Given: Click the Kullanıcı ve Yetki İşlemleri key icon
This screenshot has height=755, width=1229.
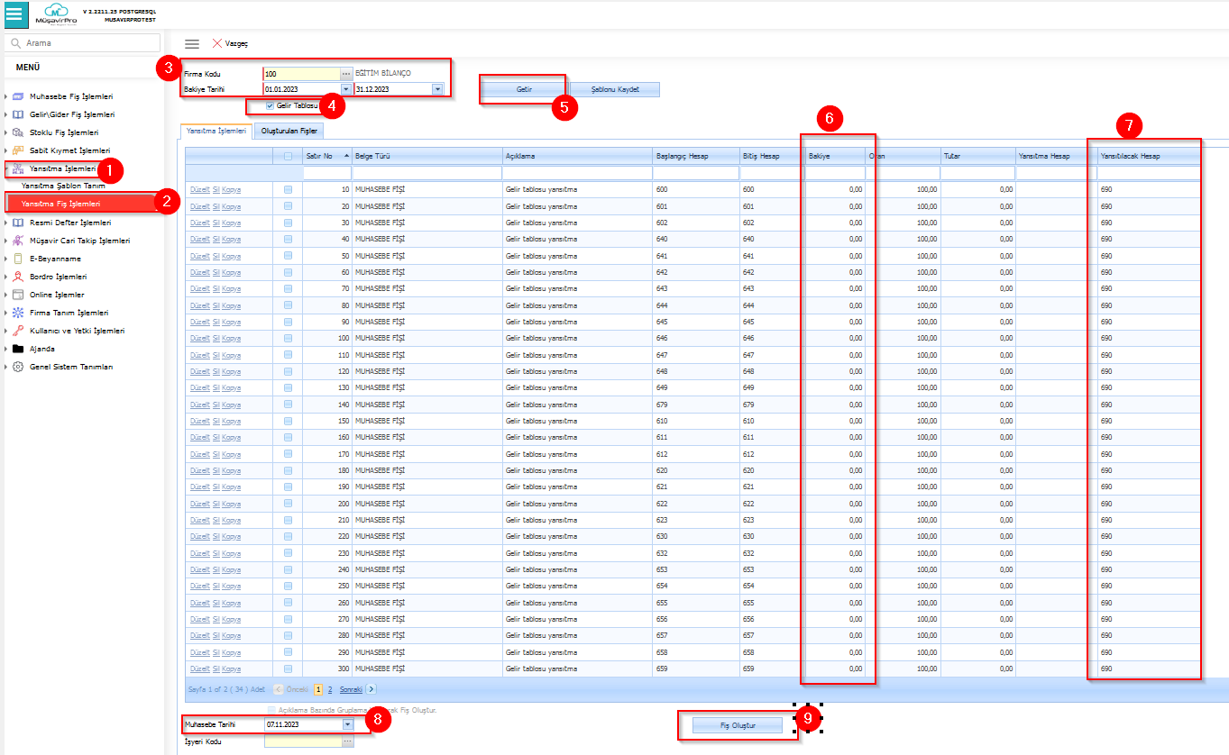Looking at the screenshot, I should (17, 331).
